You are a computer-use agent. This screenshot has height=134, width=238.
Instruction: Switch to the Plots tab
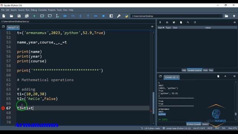[x=205, y=70]
